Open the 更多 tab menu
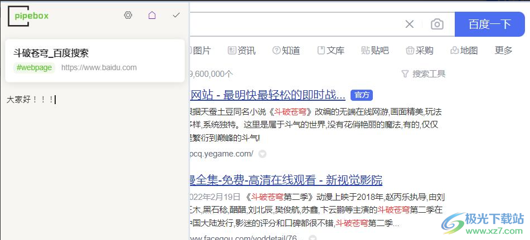This screenshot has width=530, height=240. click(x=504, y=51)
